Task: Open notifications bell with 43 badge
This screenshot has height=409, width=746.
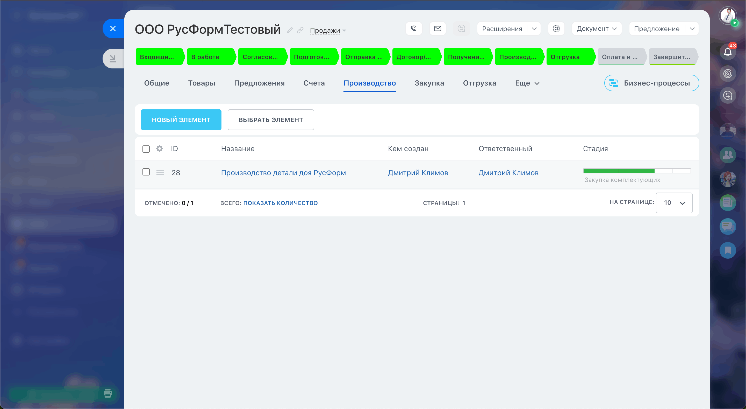Action: coord(727,52)
